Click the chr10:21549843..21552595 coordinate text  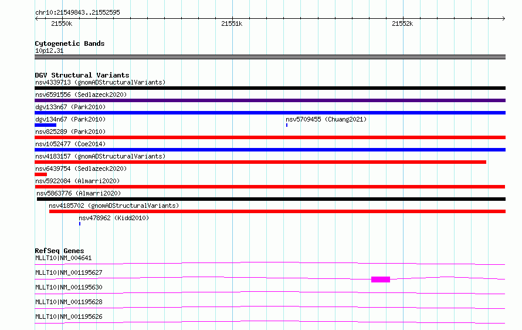tap(77, 12)
